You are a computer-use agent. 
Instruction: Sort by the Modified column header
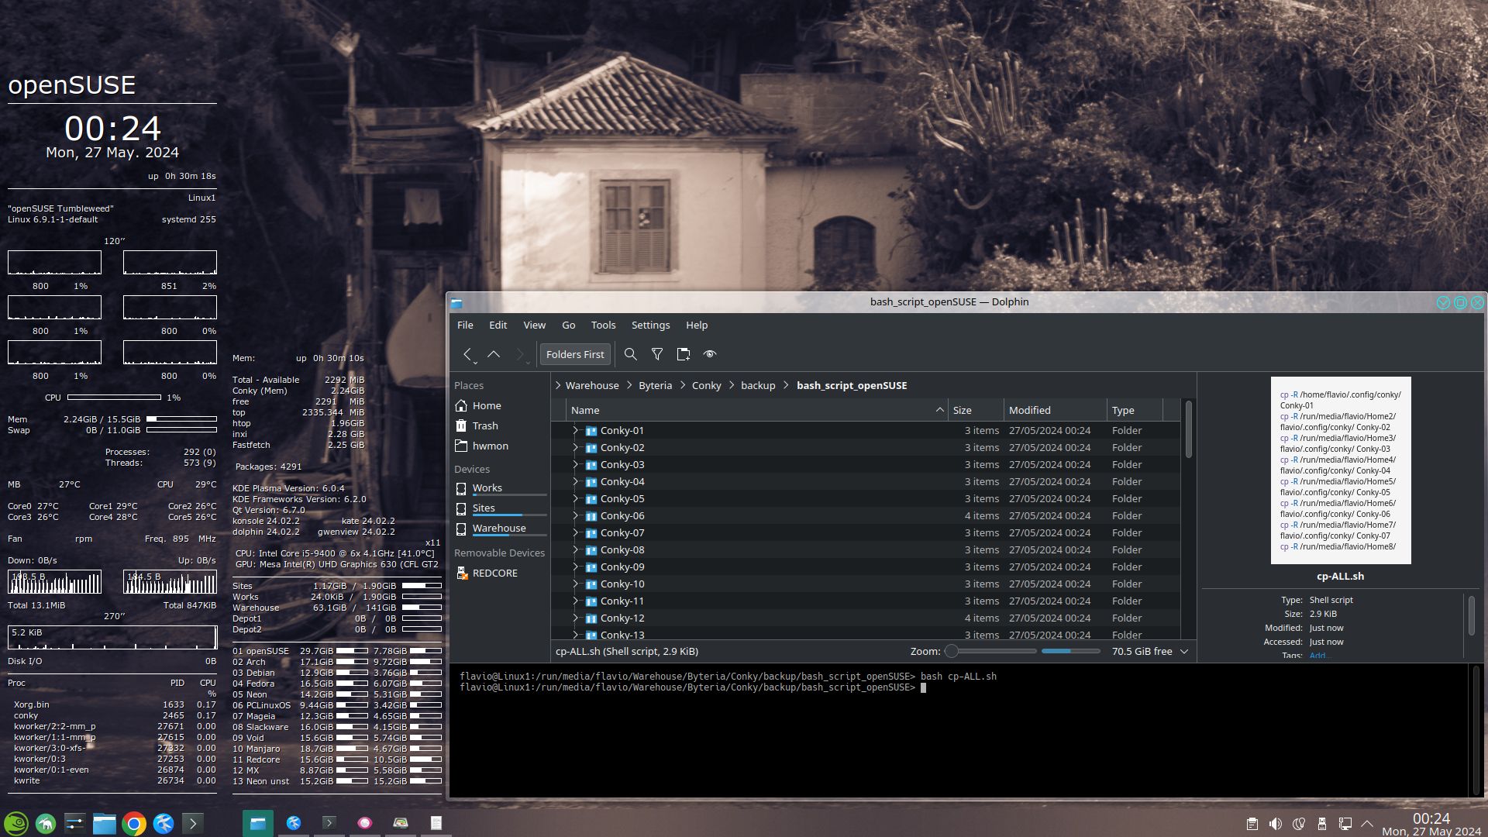click(x=1056, y=410)
